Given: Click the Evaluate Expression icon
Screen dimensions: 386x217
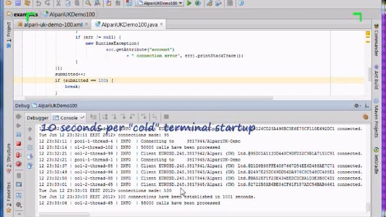Looking at the screenshot, I should tap(166, 117).
